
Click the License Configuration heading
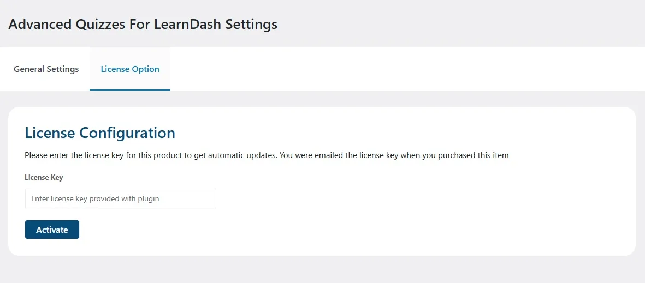(100, 133)
